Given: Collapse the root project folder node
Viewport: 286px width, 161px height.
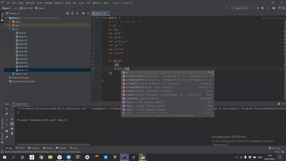Looking at the screenshot, I should [x=6, y=18].
